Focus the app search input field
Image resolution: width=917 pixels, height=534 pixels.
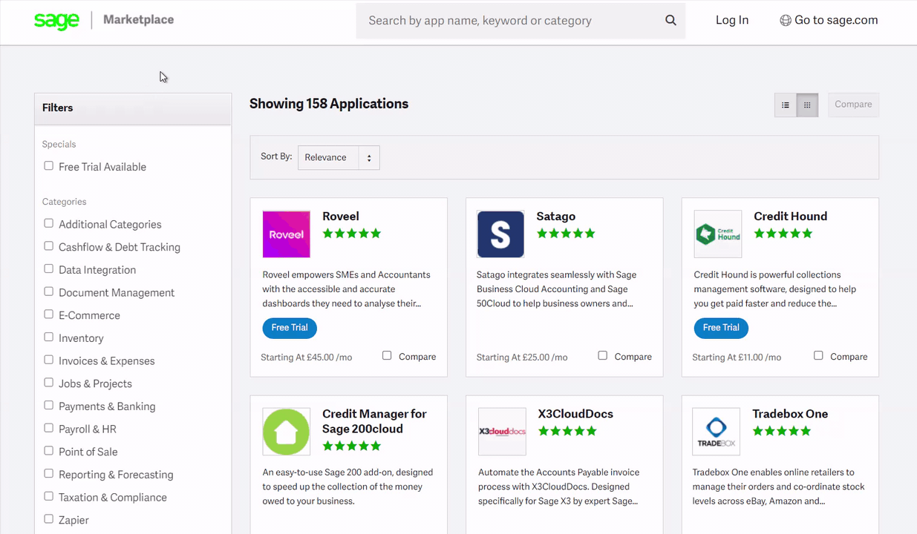pos(520,21)
